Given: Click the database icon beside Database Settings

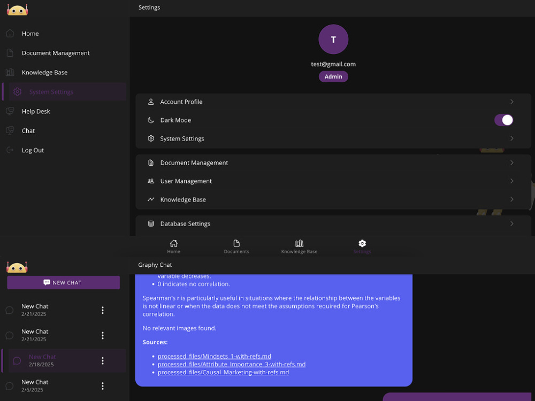Looking at the screenshot, I should click(151, 223).
